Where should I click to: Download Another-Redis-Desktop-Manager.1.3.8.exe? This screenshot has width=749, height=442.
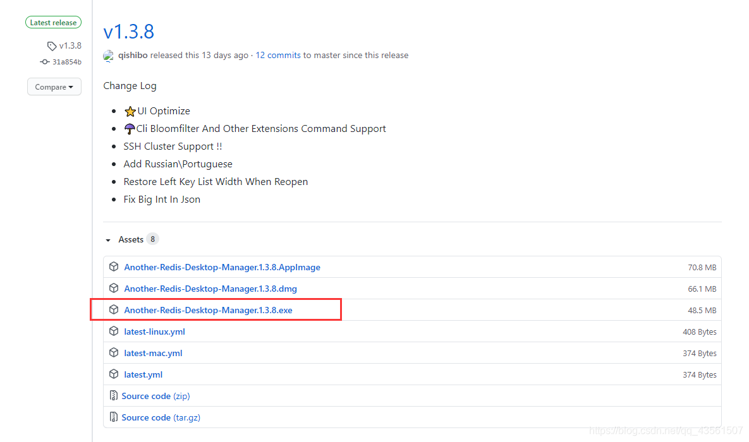(209, 310)
